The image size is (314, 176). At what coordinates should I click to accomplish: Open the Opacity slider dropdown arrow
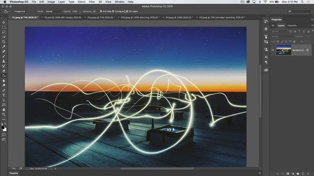tap(80, 11)
